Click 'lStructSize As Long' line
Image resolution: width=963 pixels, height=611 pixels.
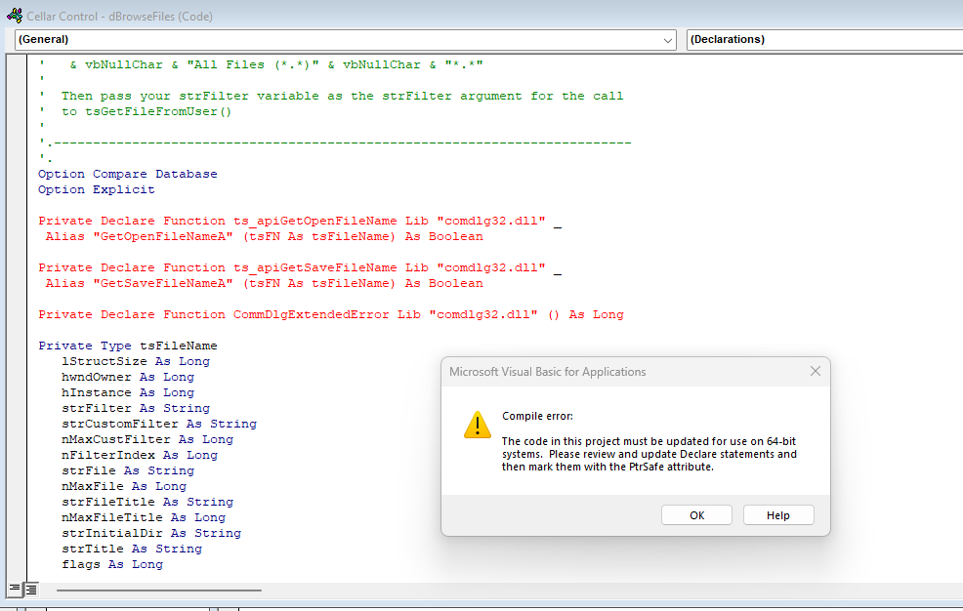tap(136, 361)
